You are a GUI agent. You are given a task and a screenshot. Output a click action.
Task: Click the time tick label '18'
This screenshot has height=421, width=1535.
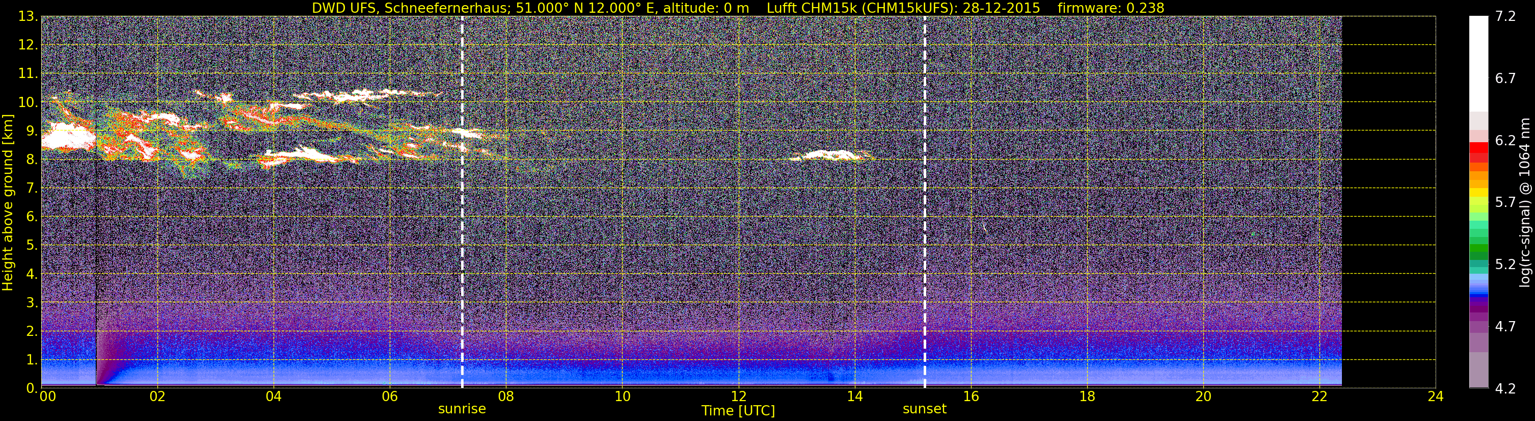tap(1087, 397)
